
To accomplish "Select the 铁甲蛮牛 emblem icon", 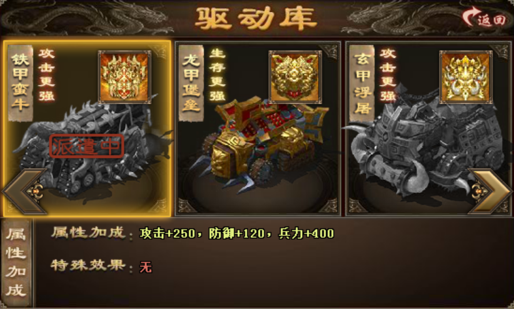I will tap(124, 77).
